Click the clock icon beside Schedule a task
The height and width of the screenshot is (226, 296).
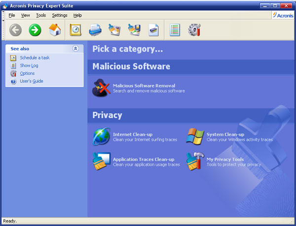[x=13, y=58]
